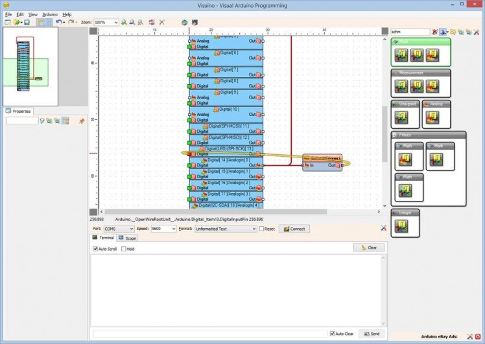Select the component in the Analog category
This screenshot has height=344, width=485.
click(x=432, y=117)
